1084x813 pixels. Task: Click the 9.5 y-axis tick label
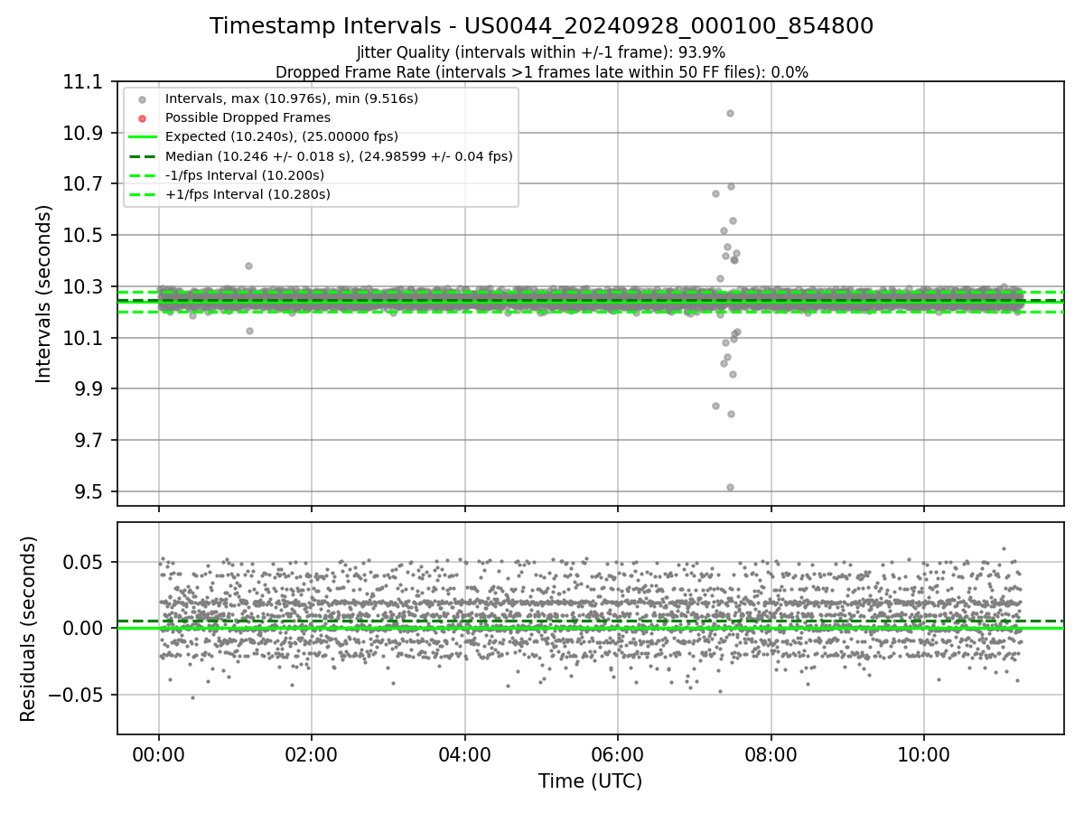(x=89, y=492)
